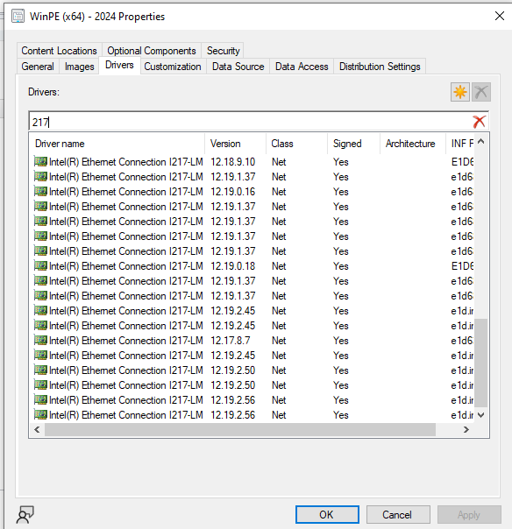
Task: Click version cell 12.17.8.7
Action: (x=231, y=341)
